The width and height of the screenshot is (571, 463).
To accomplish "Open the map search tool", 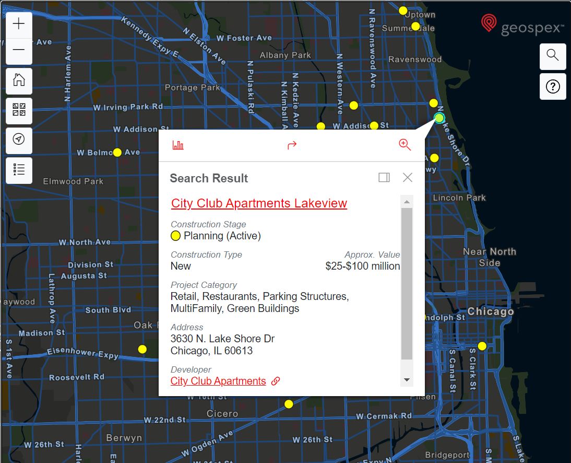I will (x=552, y=55).
